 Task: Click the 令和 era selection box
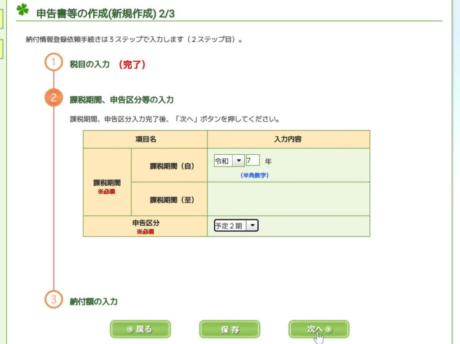pyautogui.click(x=229, y=161)
